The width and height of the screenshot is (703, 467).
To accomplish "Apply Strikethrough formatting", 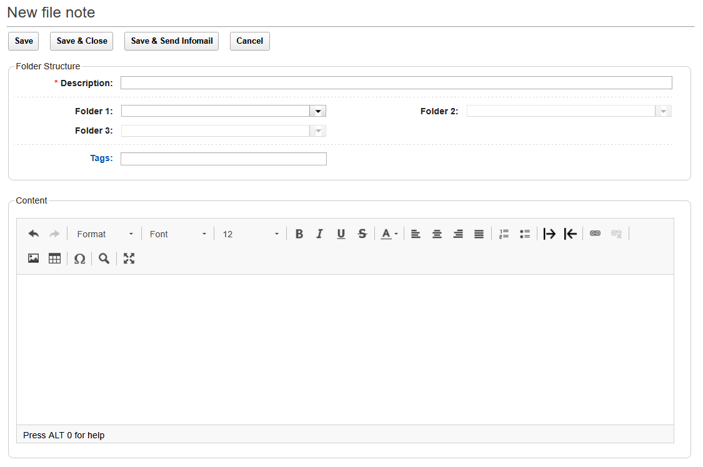I will [x=362, y=234].
